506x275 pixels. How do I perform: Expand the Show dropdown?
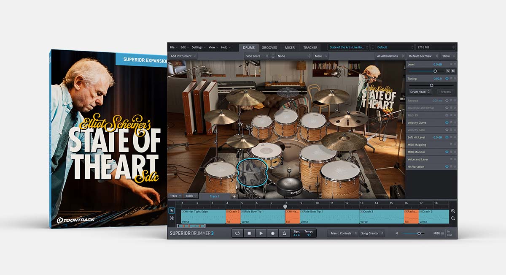click(448, 56)
